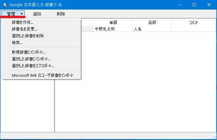Viewport: 217px width, 140px height.
Task: Choose Microsoft IME のユーザ辞書をインポート
Action: [x=41, y=75]
